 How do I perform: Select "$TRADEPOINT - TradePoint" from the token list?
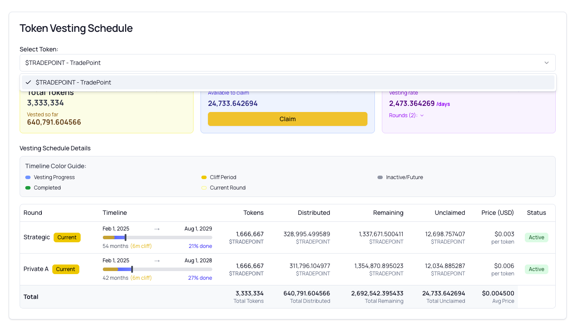[74, 82]
